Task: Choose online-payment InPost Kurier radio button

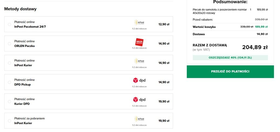Action: [9, 63]
